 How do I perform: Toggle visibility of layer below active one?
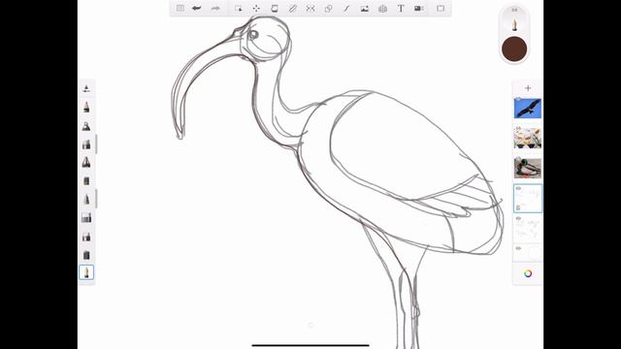click(x=518, y=218)
